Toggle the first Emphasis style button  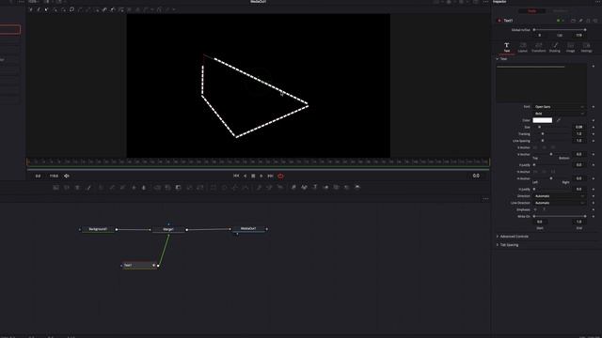click(535, 209)
